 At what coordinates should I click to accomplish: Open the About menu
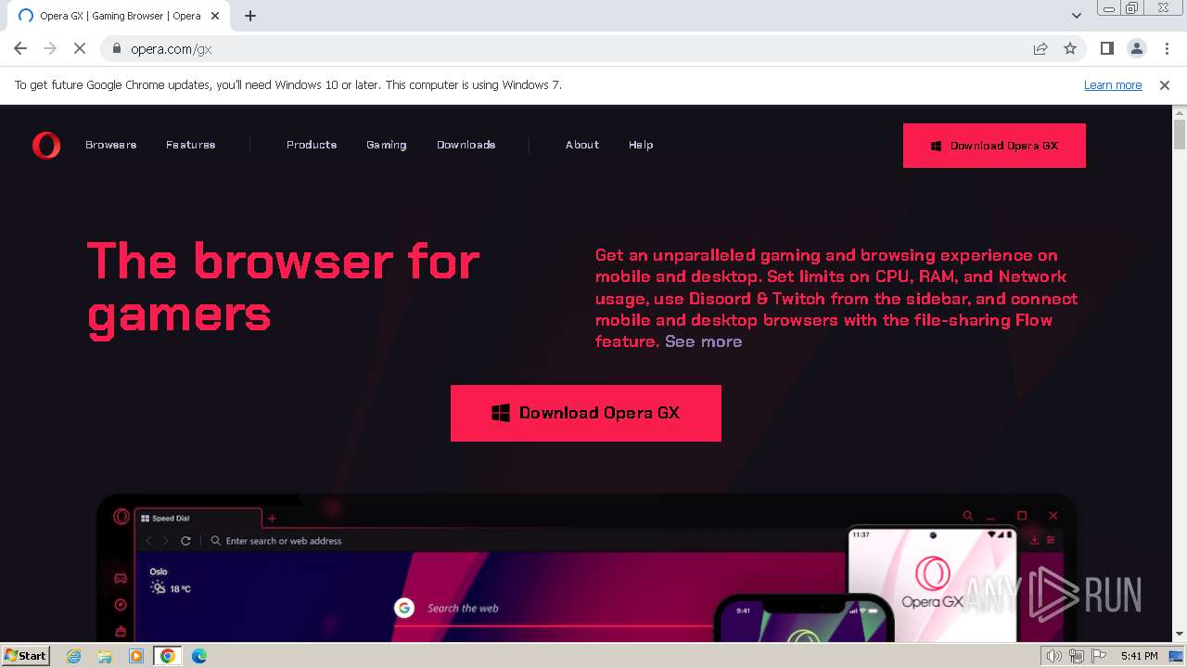582,145
